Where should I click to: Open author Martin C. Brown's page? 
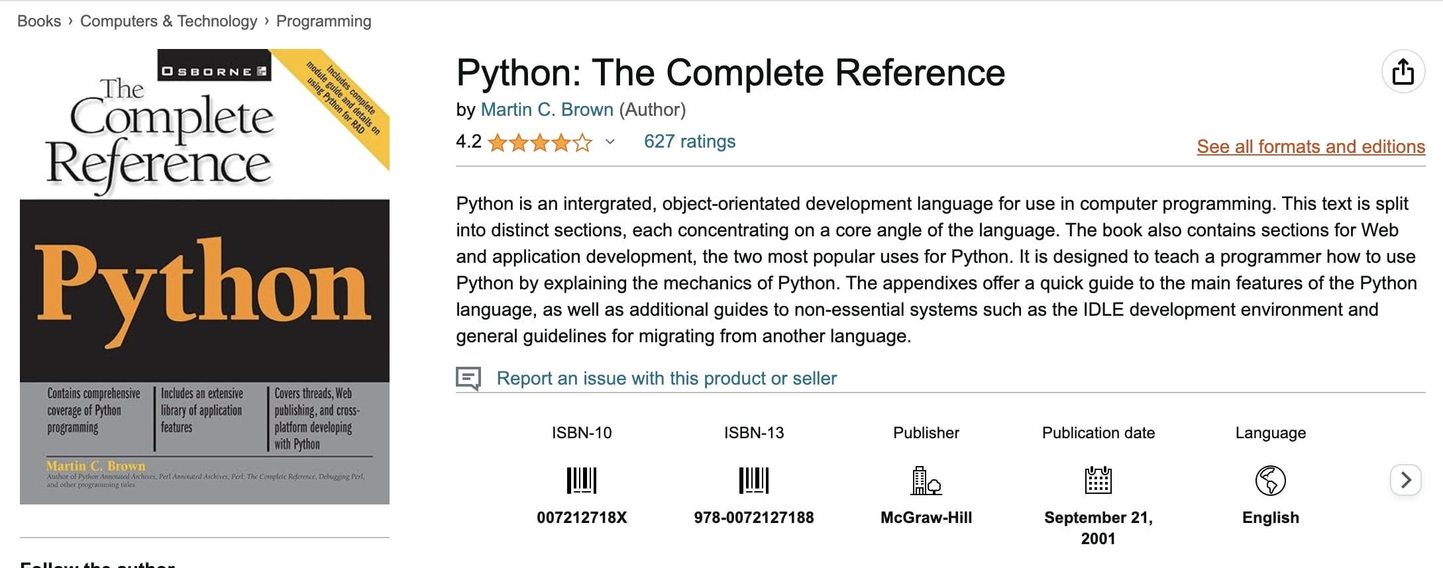click(547, 110)
